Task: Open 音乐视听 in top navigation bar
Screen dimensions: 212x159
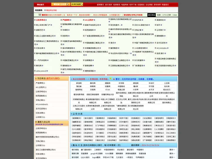Action: (x=109, y=5)
